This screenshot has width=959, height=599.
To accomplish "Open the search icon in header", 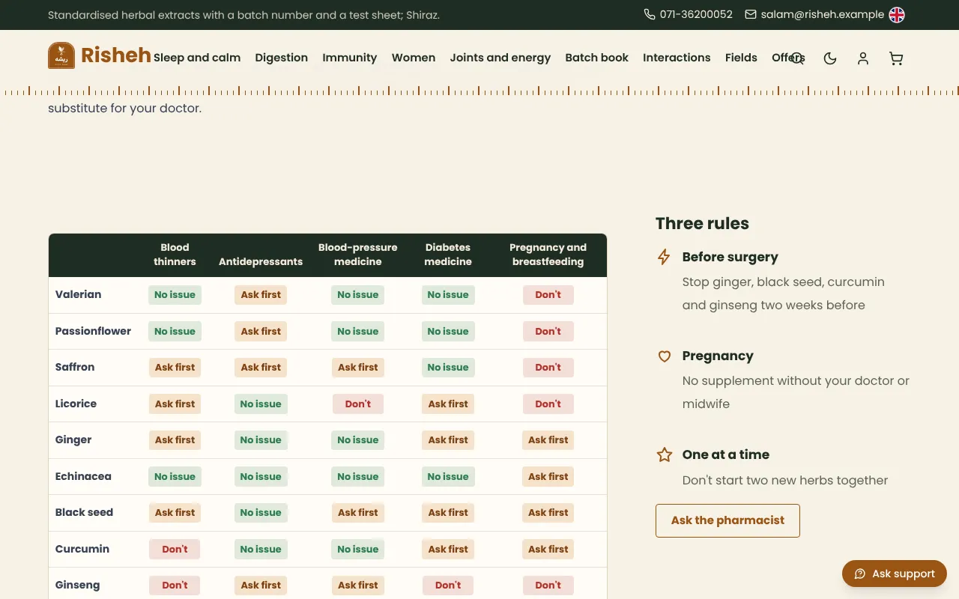I will (797, 58).
